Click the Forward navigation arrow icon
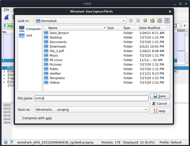190x146 pixels. [x=138, y=21]
